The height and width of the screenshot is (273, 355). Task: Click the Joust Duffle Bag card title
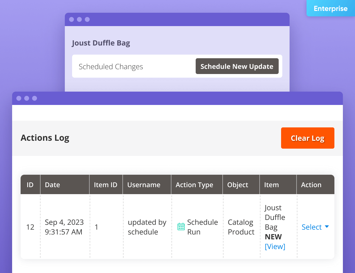pos(101,43)
